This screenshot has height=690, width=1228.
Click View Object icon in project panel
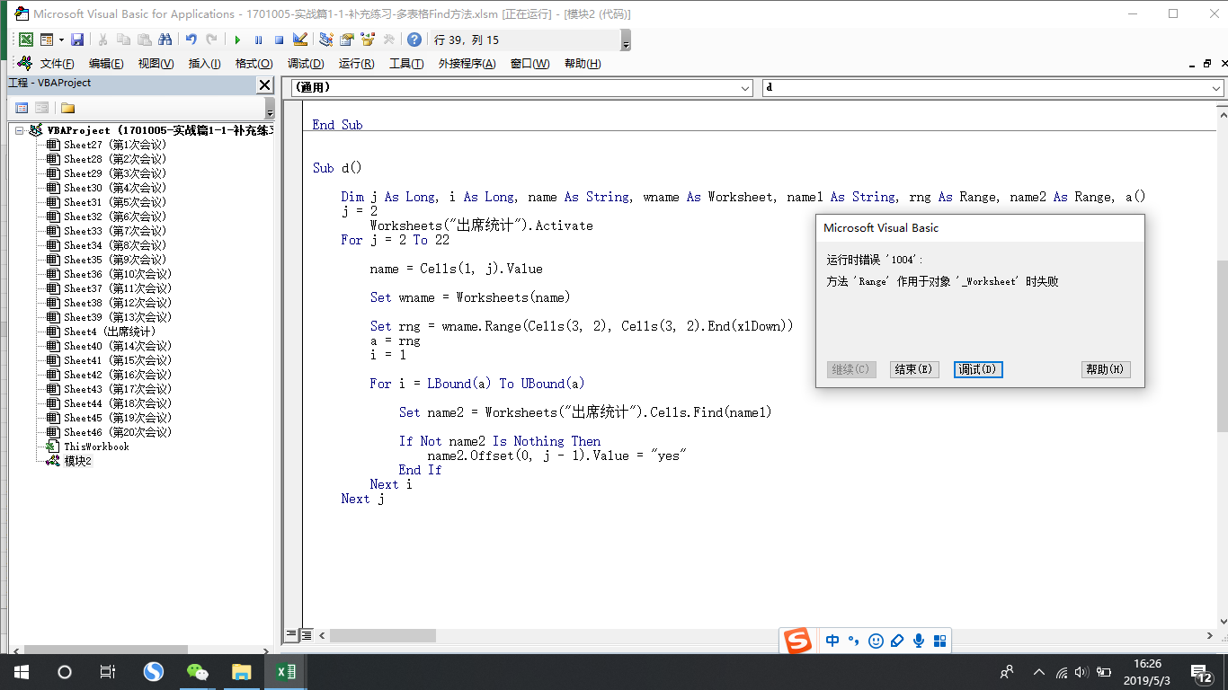coord(41,108)
